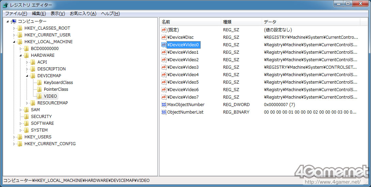
Task: Select the ¥Device¥Video6 value name
Action: 183,90
